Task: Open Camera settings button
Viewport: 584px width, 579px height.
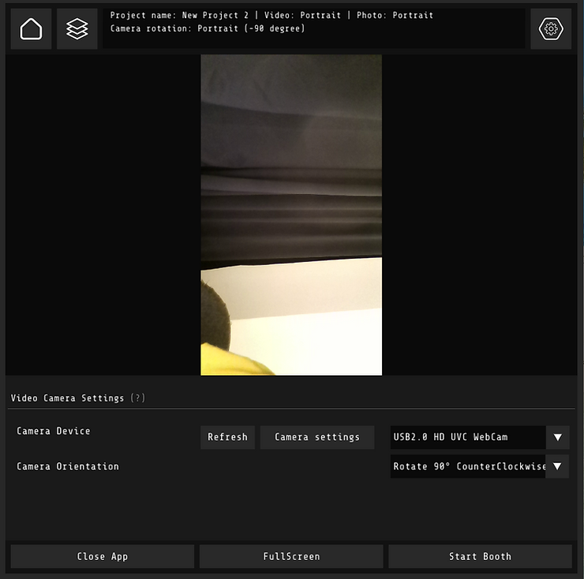Action: click(x=317, y=437)
